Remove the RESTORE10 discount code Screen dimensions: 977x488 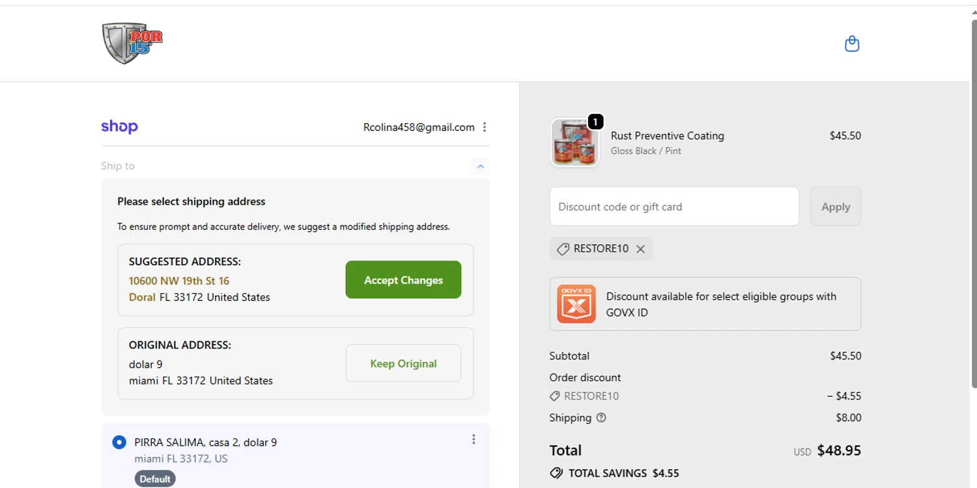[641, 249]
